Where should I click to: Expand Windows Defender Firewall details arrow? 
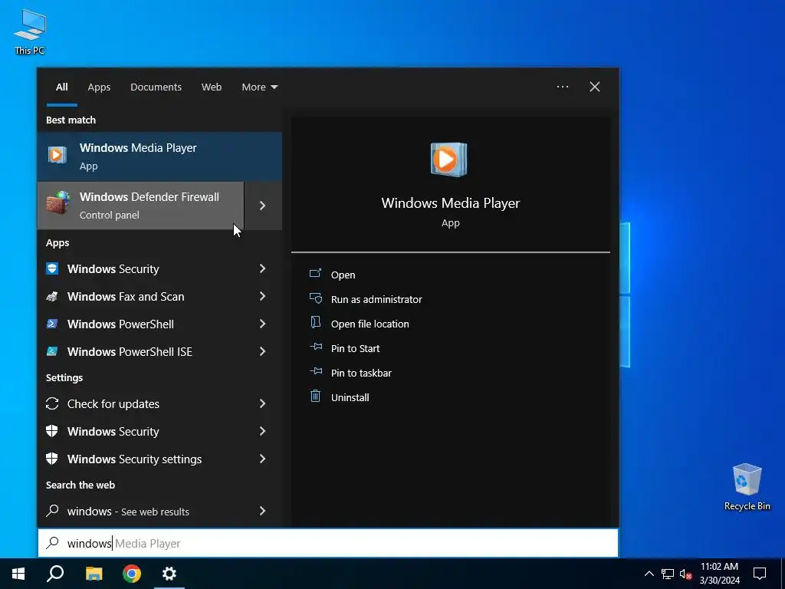tap(263, 206)
